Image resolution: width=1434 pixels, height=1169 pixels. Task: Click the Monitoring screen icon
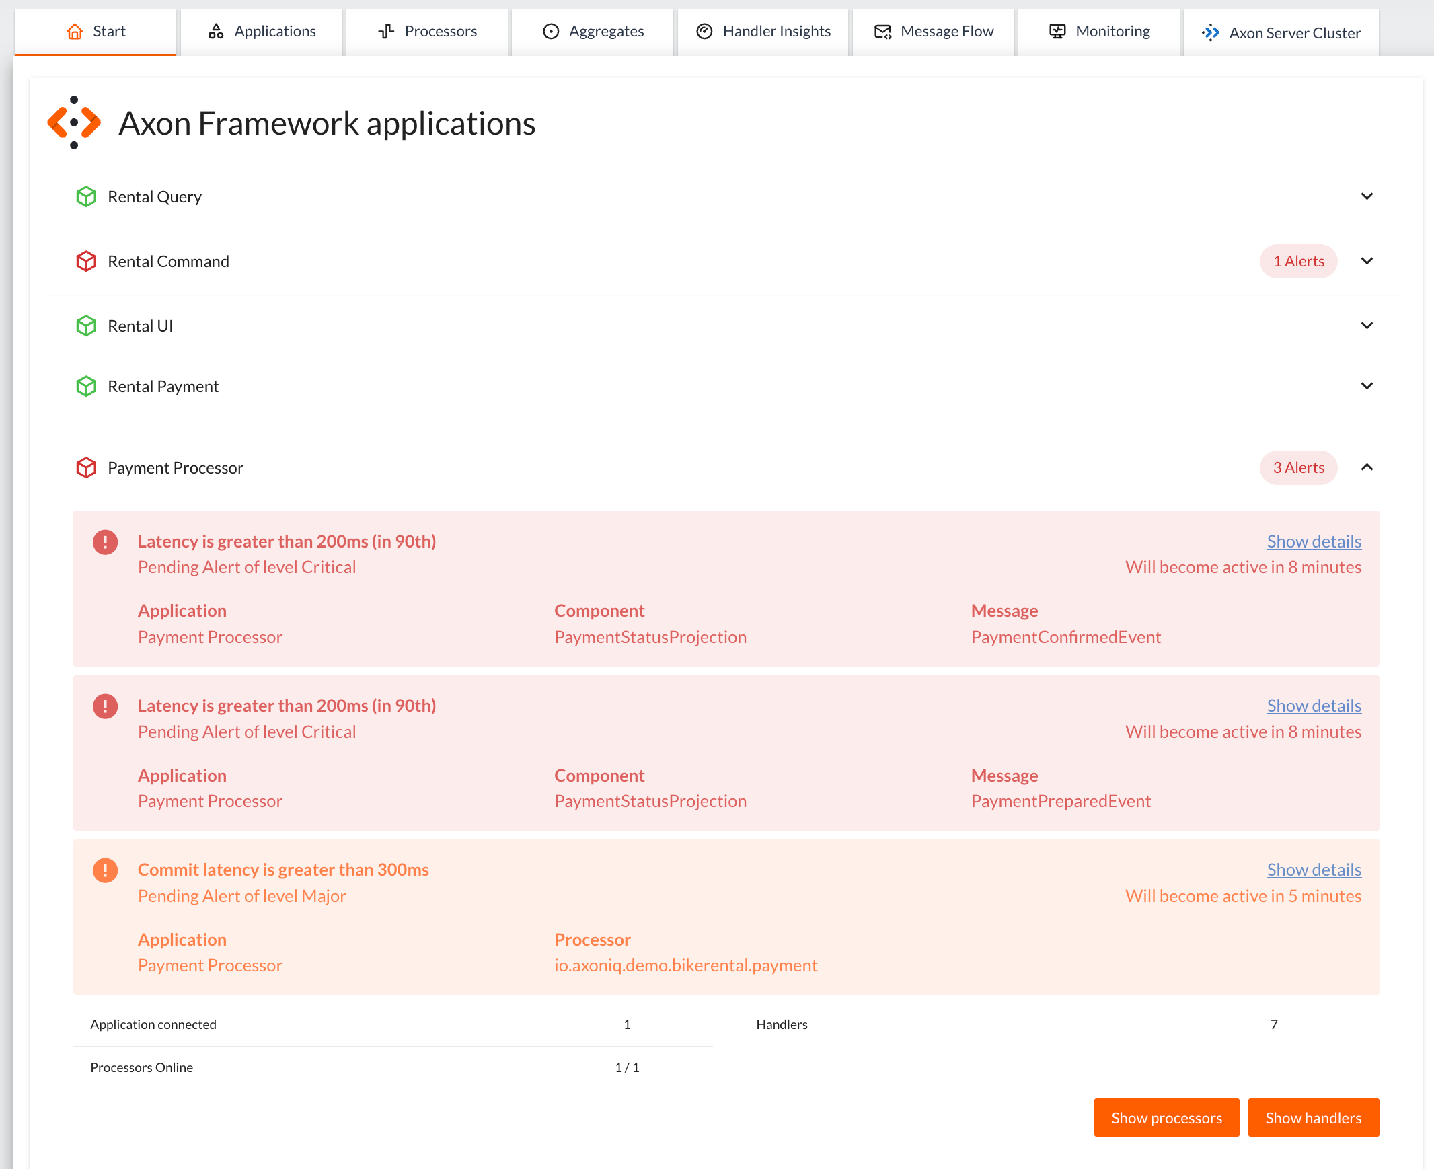(x=1057, y=32)
